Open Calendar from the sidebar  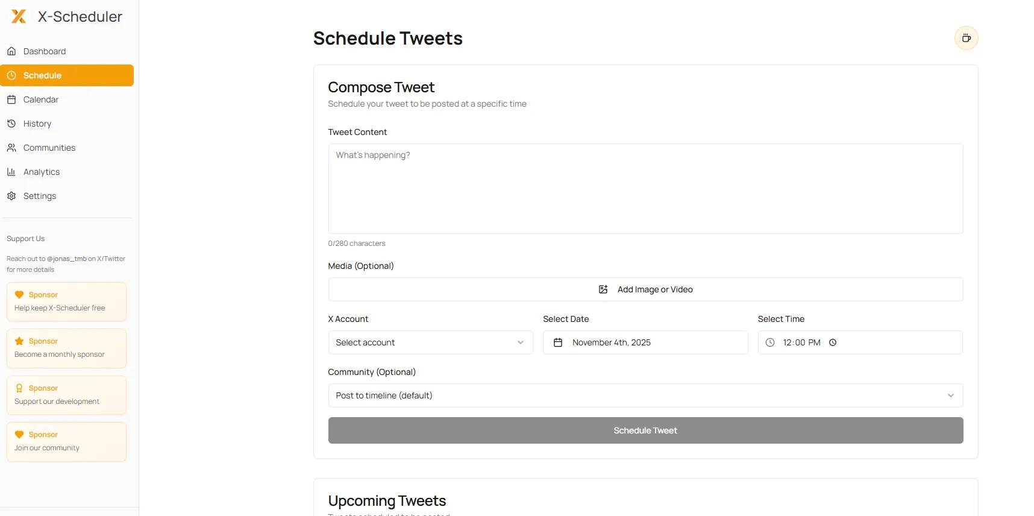tap(41, 99)
